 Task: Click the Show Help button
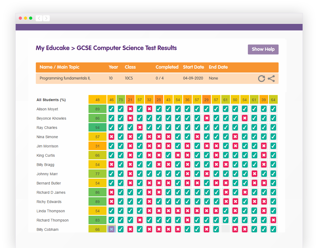click(263, 49)
